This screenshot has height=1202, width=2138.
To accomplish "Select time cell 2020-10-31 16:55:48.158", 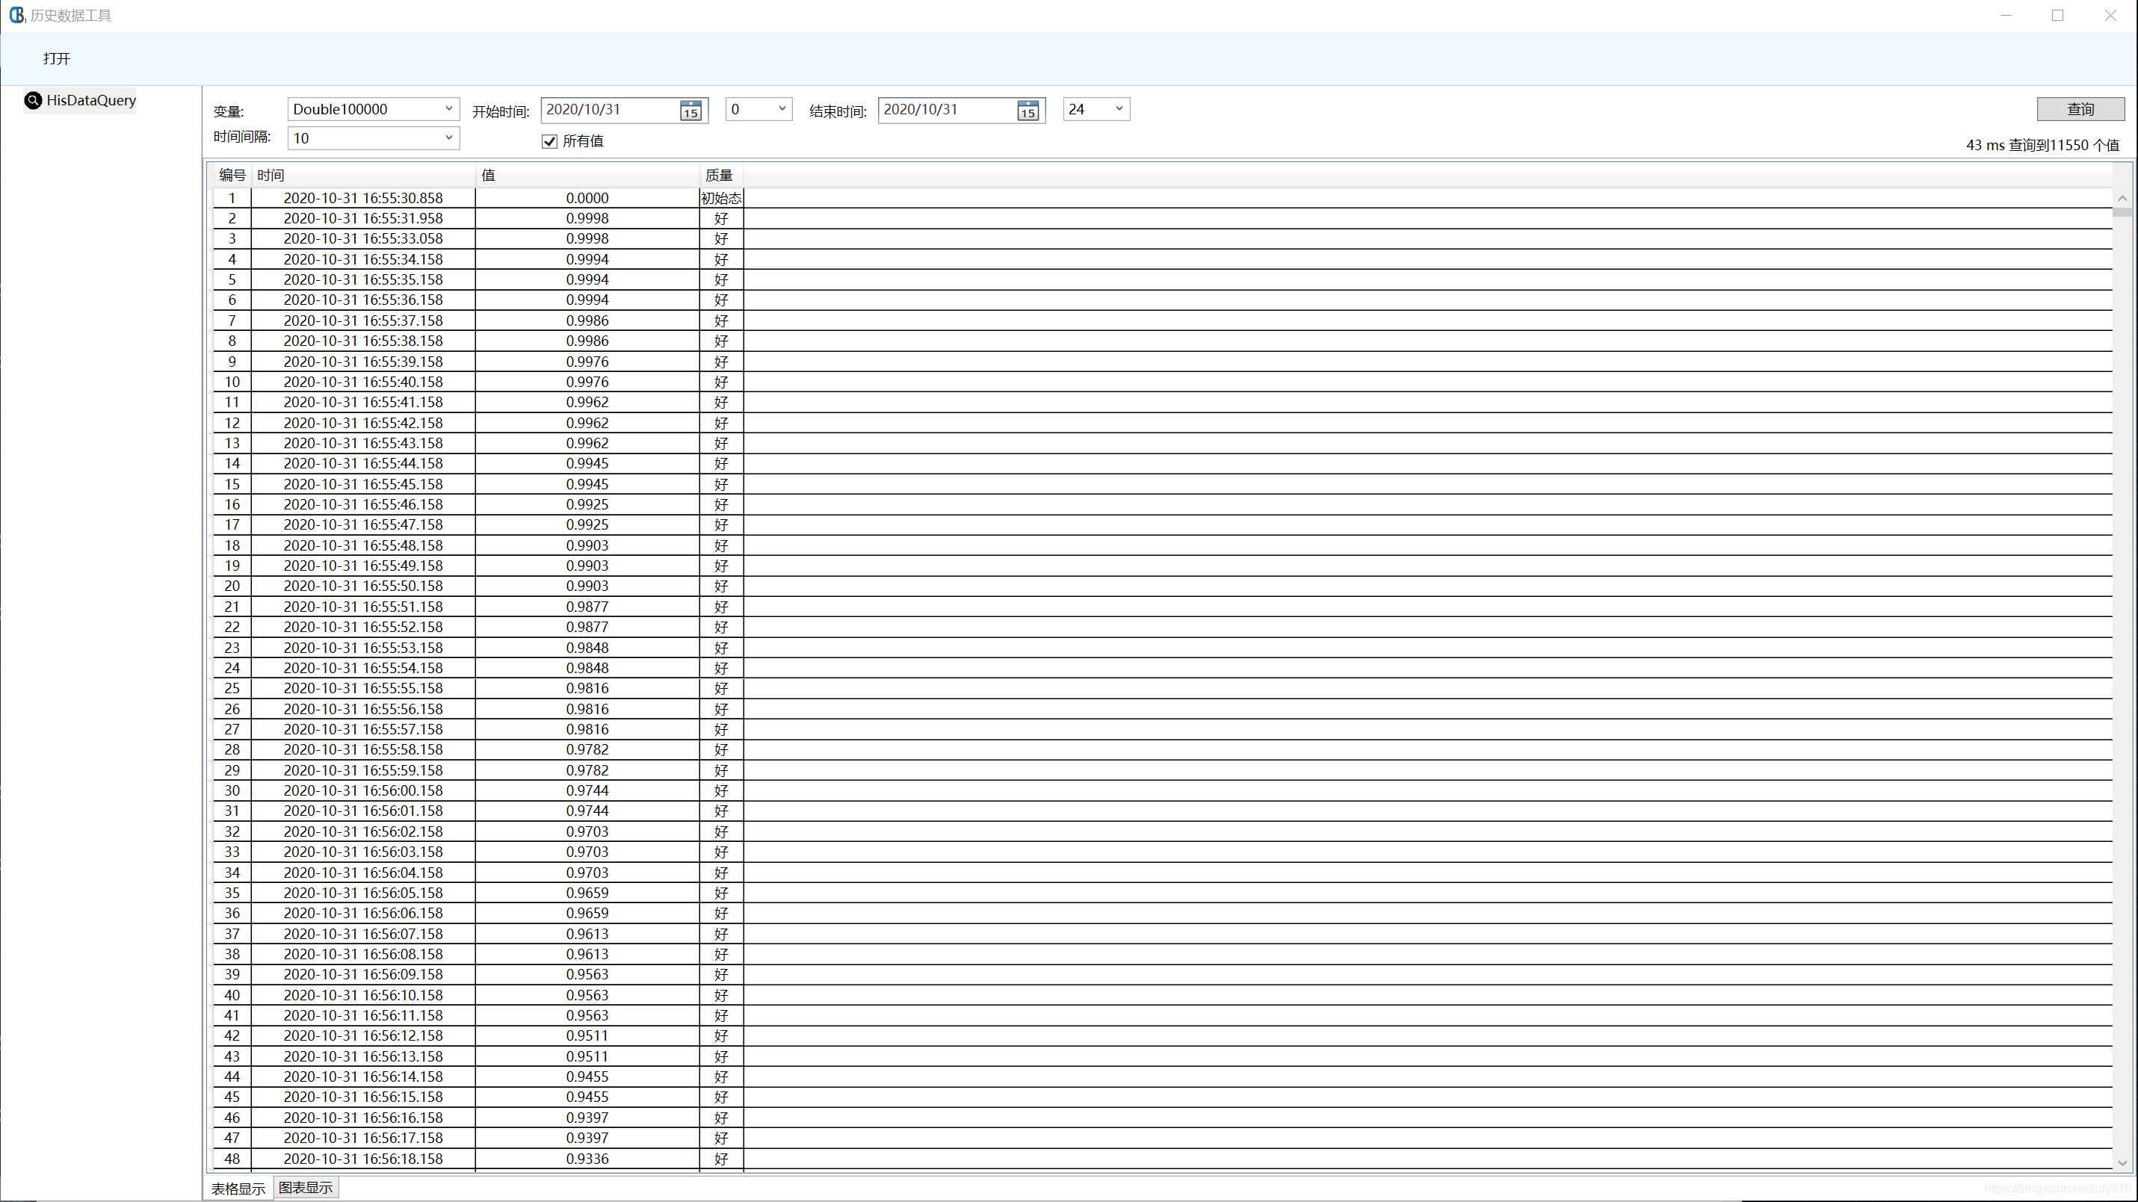I will tap(363, 546).
